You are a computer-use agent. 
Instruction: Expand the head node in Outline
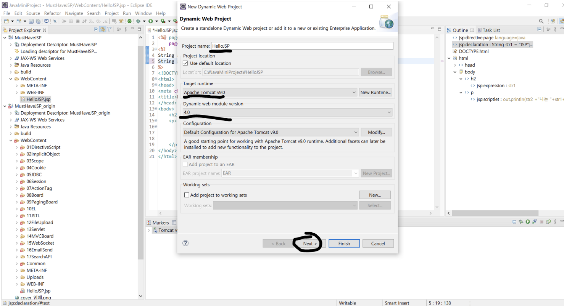tap(455, 65)
